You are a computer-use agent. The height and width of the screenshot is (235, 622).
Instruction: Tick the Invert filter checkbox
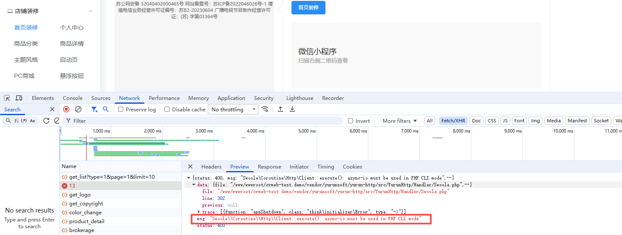[351, 121]
